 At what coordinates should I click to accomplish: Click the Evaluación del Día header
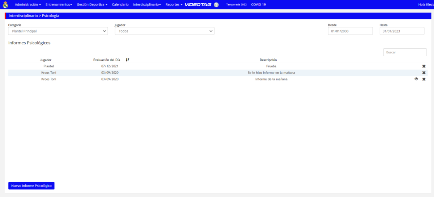(107, 60)
